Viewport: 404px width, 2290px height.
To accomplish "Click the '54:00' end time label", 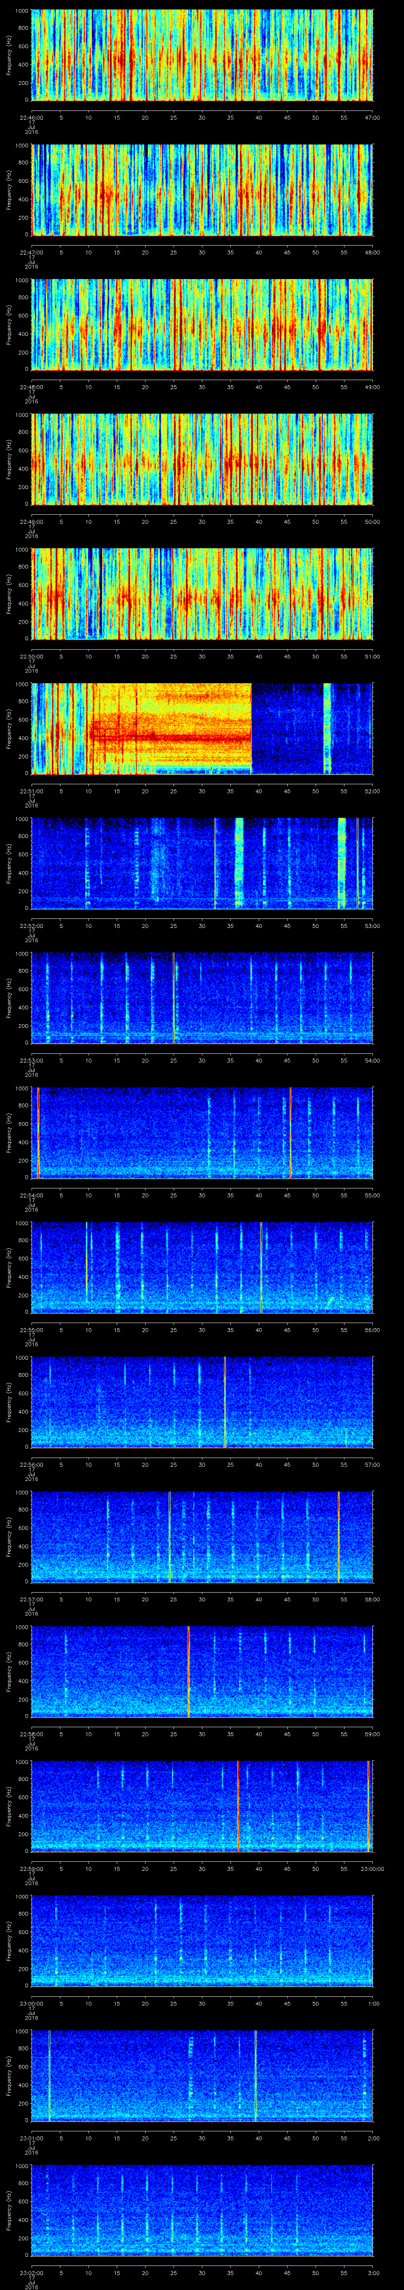I will coord(372,1060).
